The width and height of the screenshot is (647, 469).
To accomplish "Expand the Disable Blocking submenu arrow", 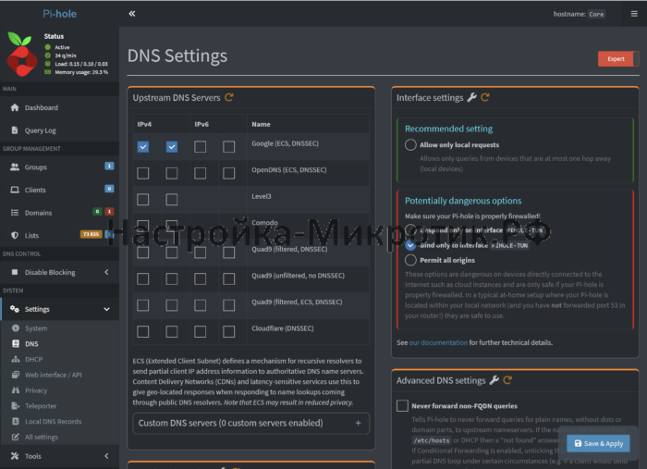I will coord(106,272).
